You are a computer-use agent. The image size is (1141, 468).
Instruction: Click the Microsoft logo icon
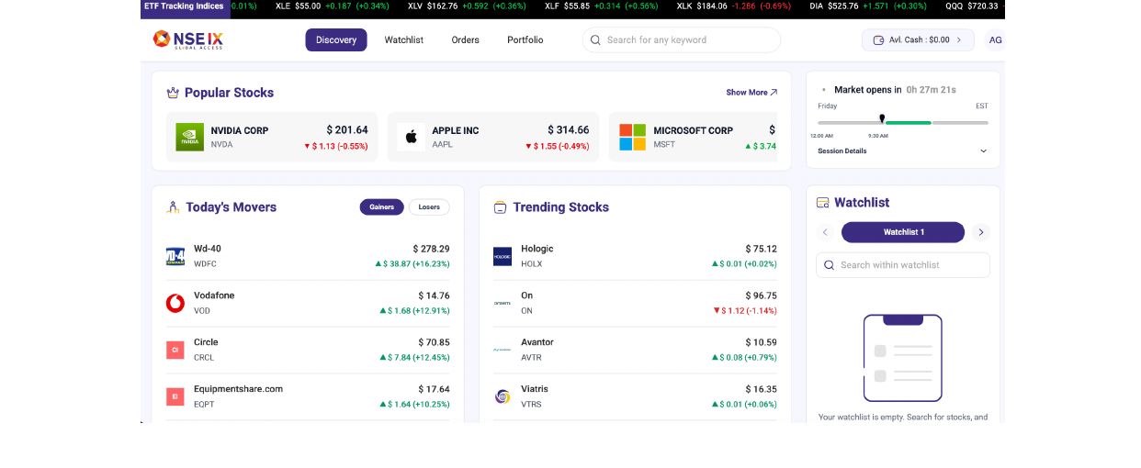click(x=632, y=137)
